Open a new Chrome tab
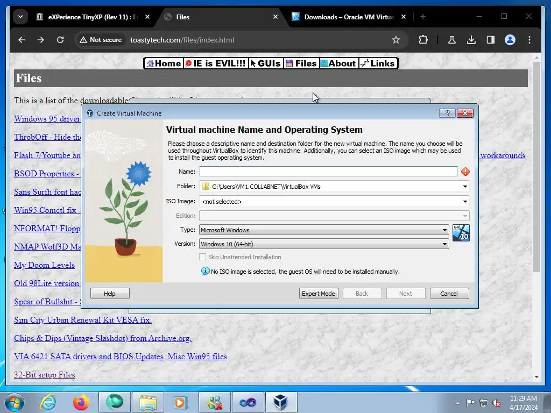 423,17
